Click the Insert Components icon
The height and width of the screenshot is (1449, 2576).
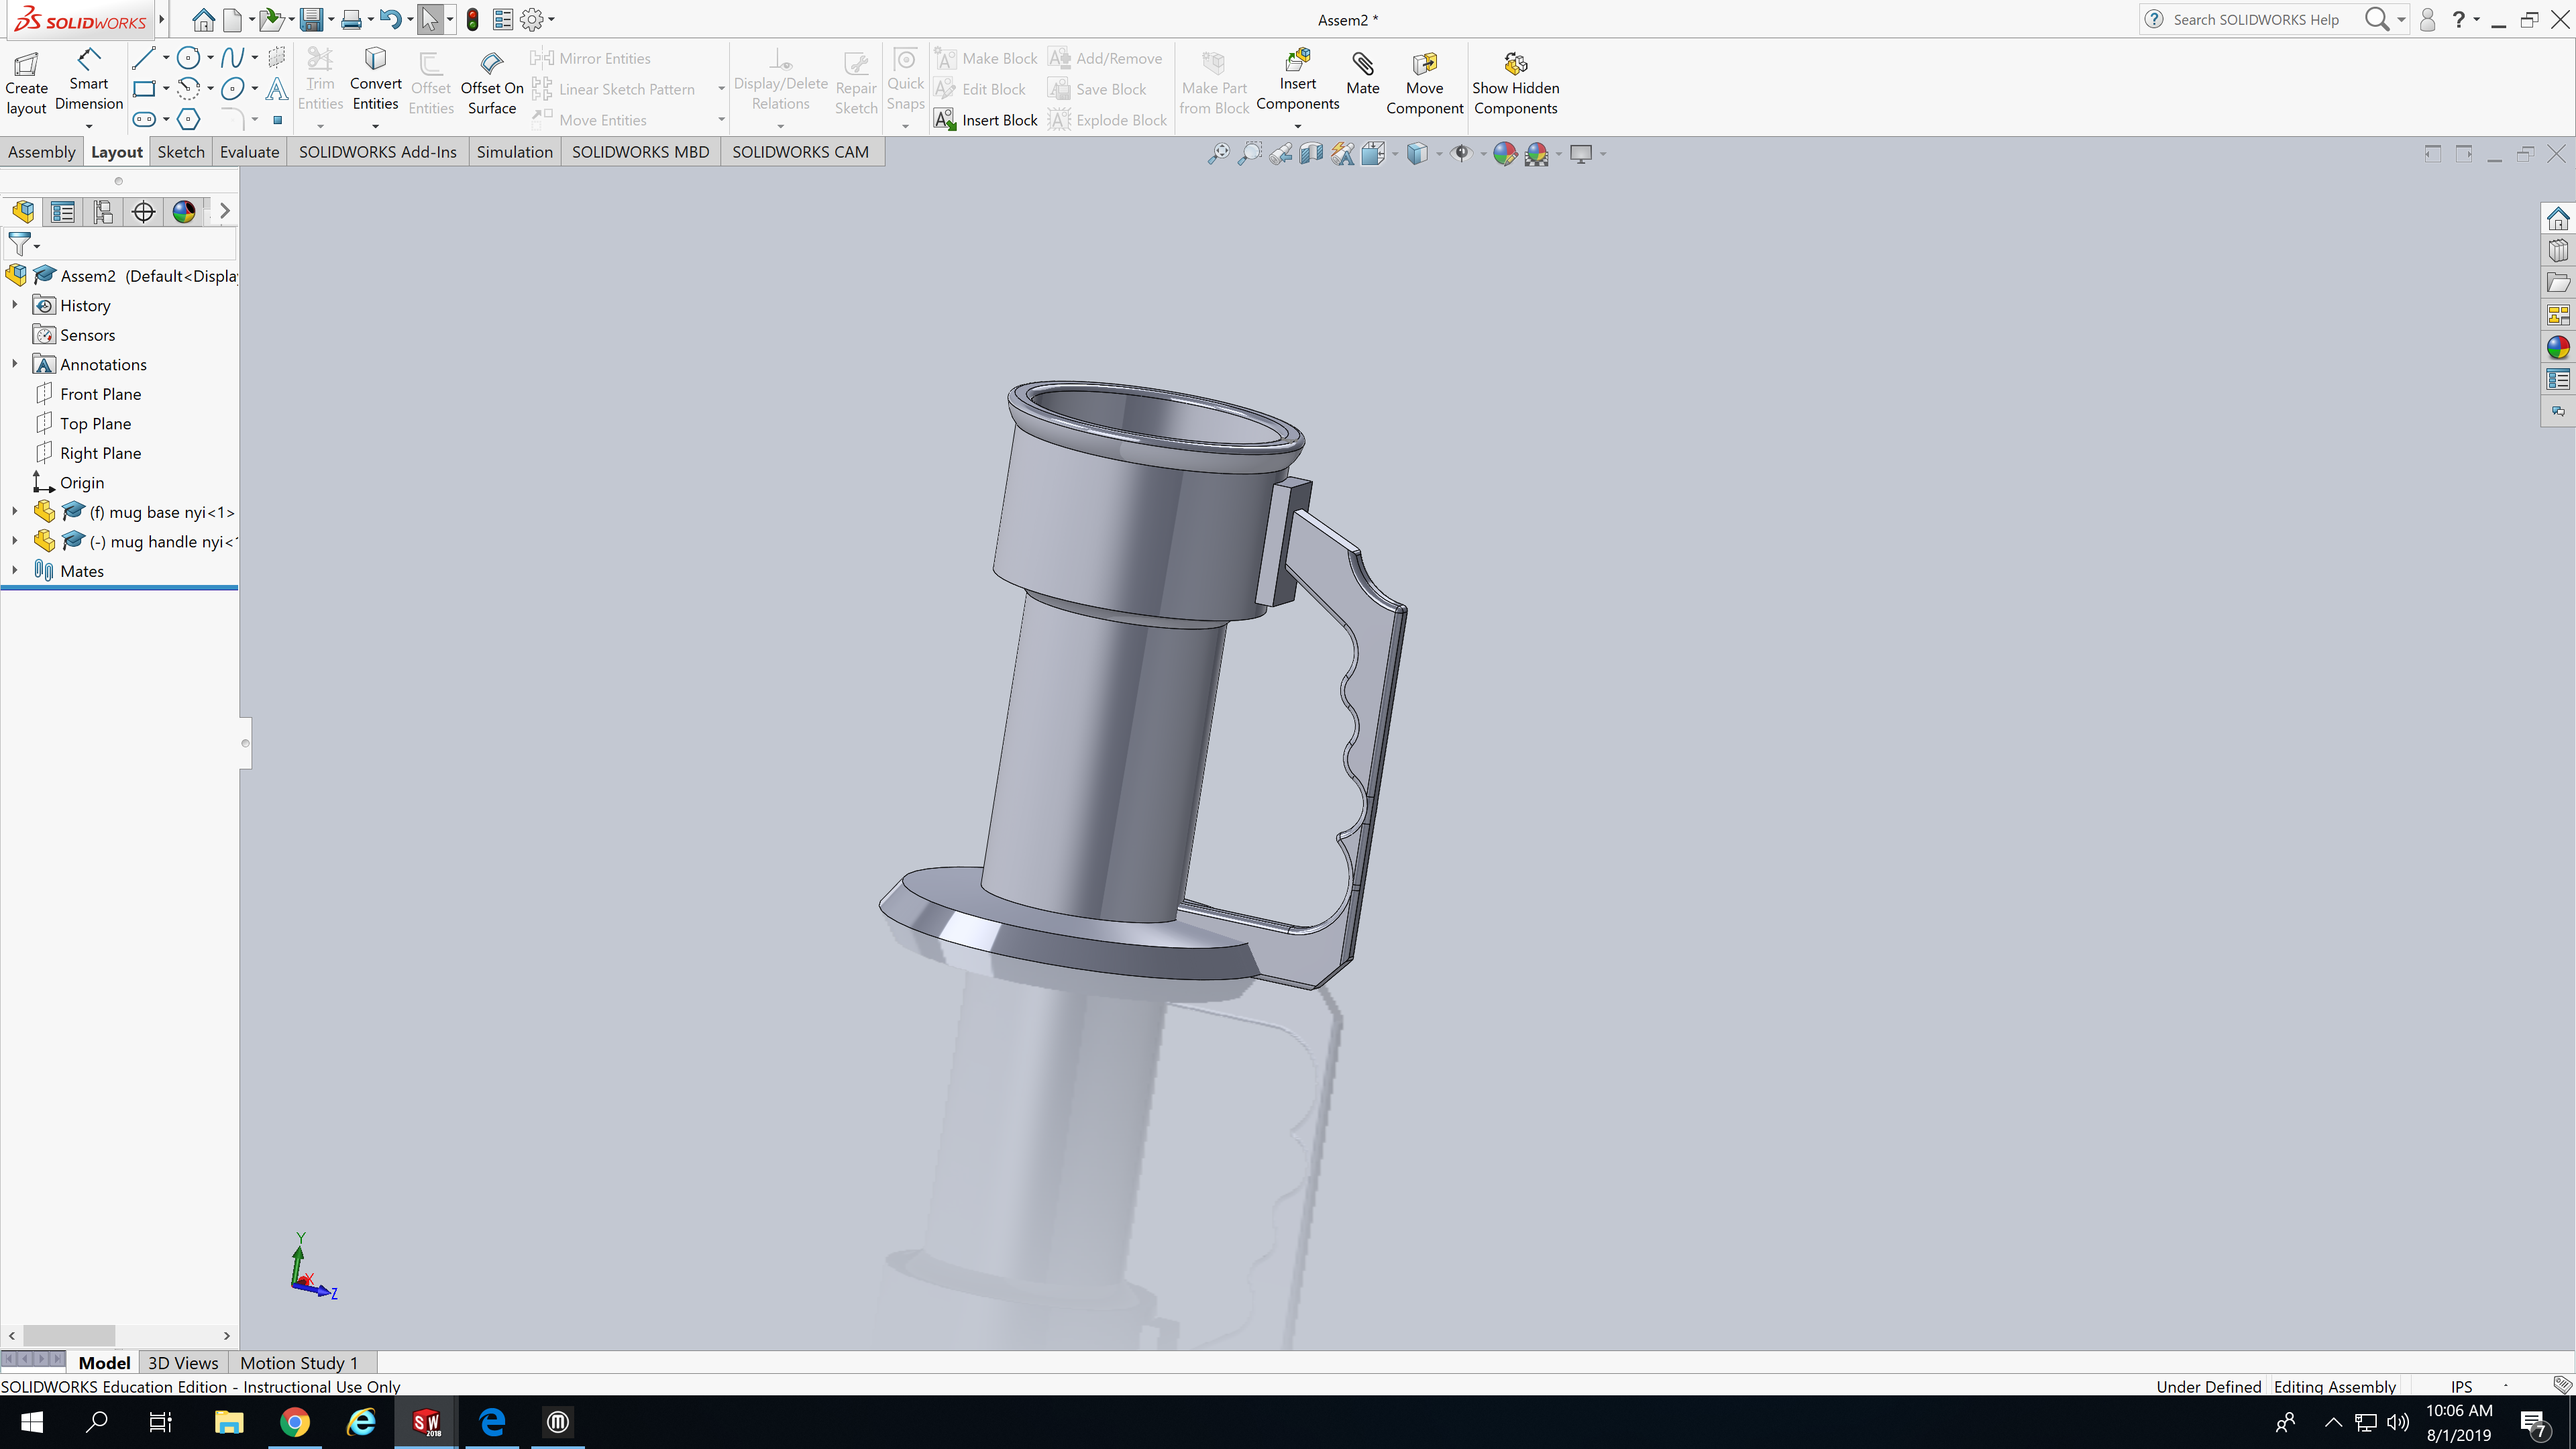tap(1297, 60)
